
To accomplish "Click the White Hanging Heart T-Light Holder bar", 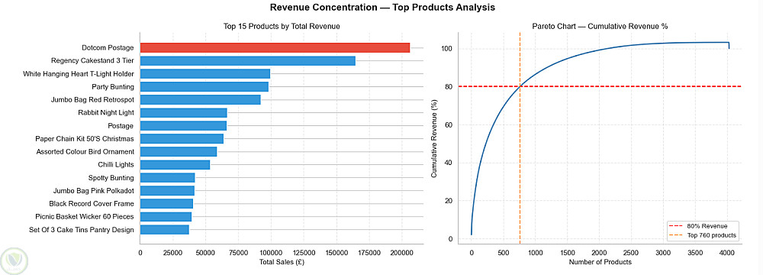I will (204, 73).
